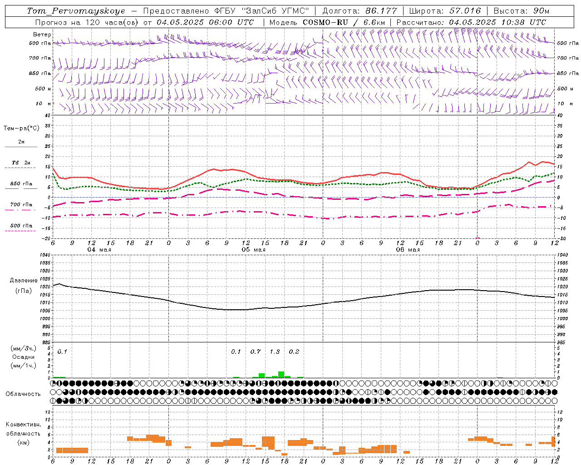The width and height of the screenshot is (581, 465).
Task: Click the Осадки panel label
Action: [x=24, y=357]
